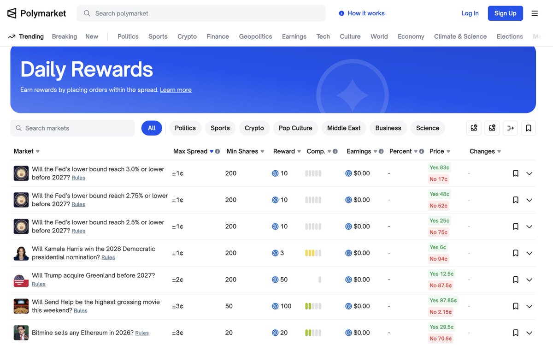
Task: Expand the Trump Greenland market row
Action: (x=529, y=280)
